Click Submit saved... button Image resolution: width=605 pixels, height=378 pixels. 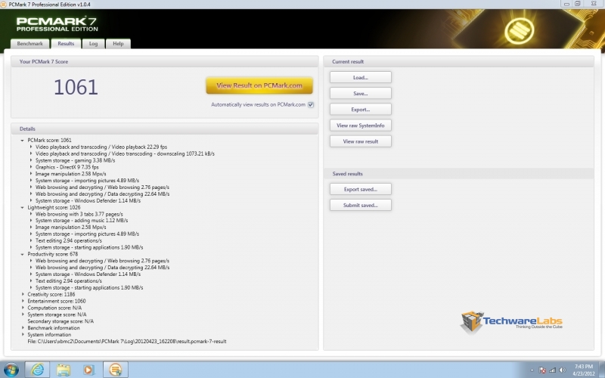pyautogui.click(x=361, y=205)
